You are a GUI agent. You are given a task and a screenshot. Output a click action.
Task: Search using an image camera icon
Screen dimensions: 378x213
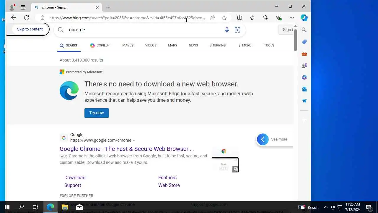(237, 30)
